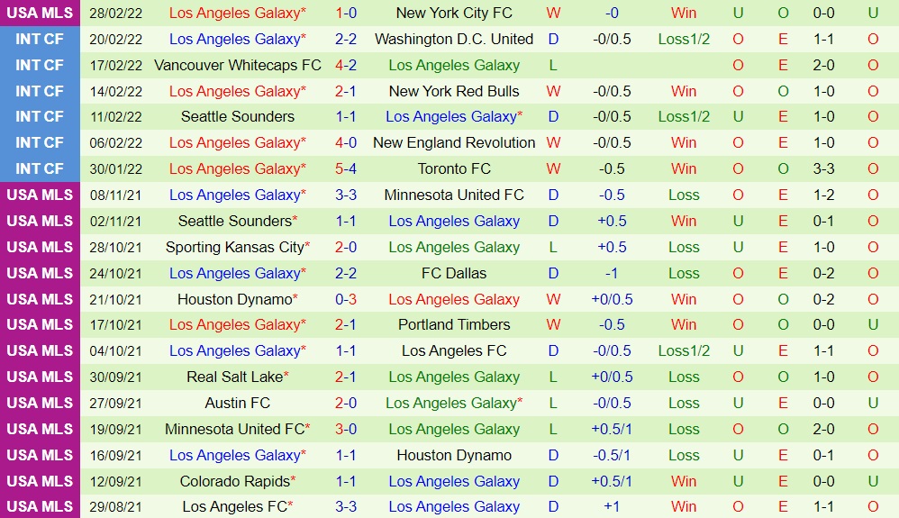This screenshot has height=518, width=899.
Task: Open the Sporting Kansas City link
Action: point(235,247)
